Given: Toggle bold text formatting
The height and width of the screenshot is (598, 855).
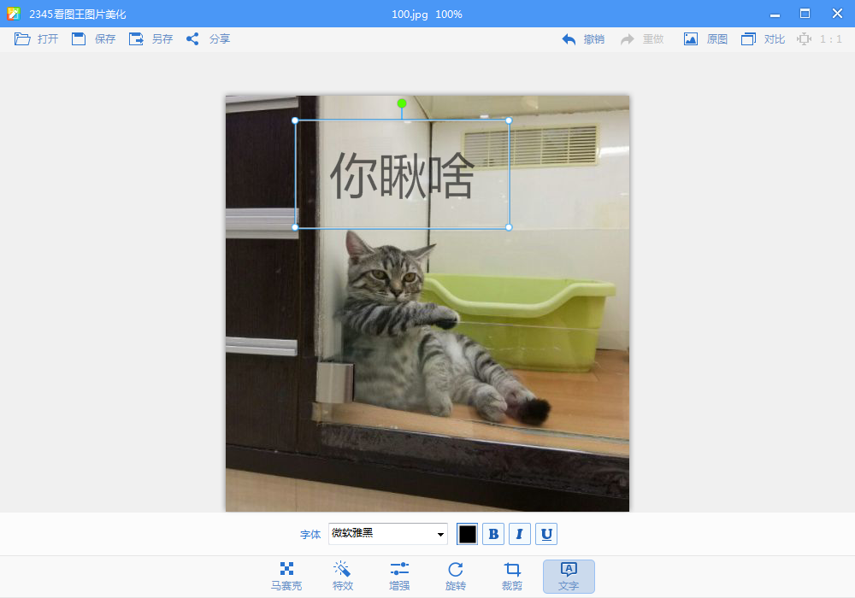Looking at the screenshot, I should point(493,534).
